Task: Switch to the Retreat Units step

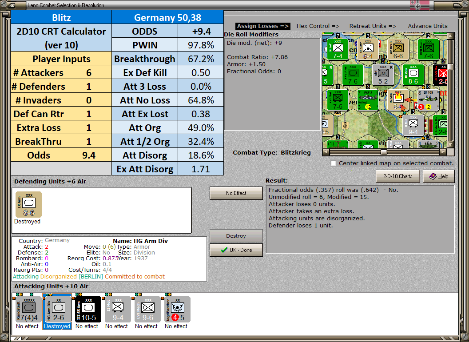Action: click(372, 26)
